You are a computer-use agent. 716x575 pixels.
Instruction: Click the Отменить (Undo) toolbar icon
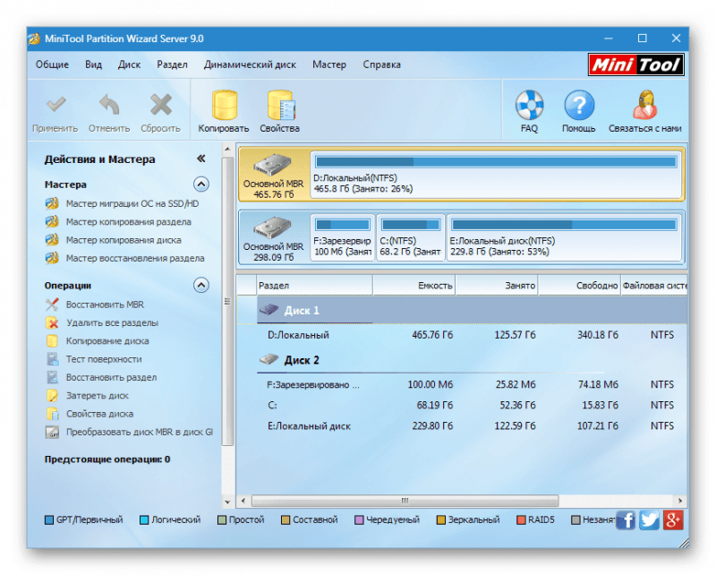[107, 106]
